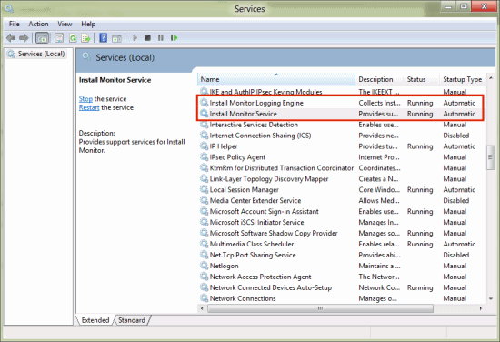Click the Stop Service square icon
This screenshot has height=342, width=500.
(x=147, y=38)
